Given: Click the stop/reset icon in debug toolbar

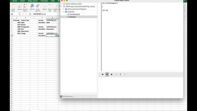Looking at the screenshot, I should (103, 75).
